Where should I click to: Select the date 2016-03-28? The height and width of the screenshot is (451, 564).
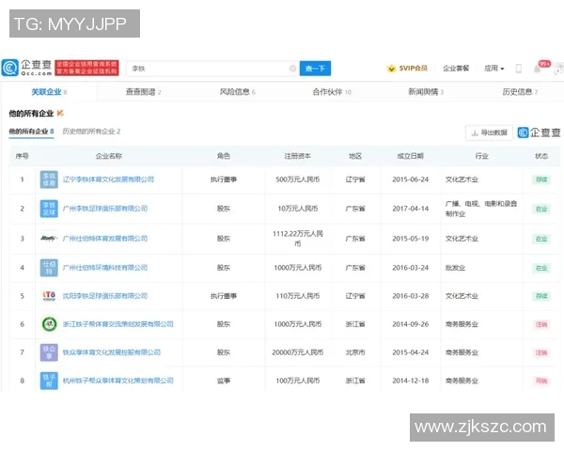tap(411, 296)
